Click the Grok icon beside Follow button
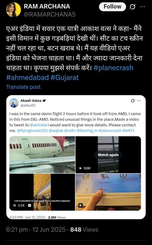 (133, 7)
